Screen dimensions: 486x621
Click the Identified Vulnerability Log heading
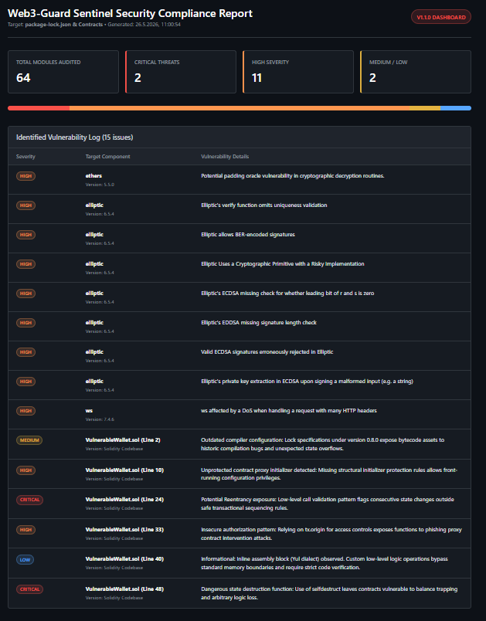[74, 137]
